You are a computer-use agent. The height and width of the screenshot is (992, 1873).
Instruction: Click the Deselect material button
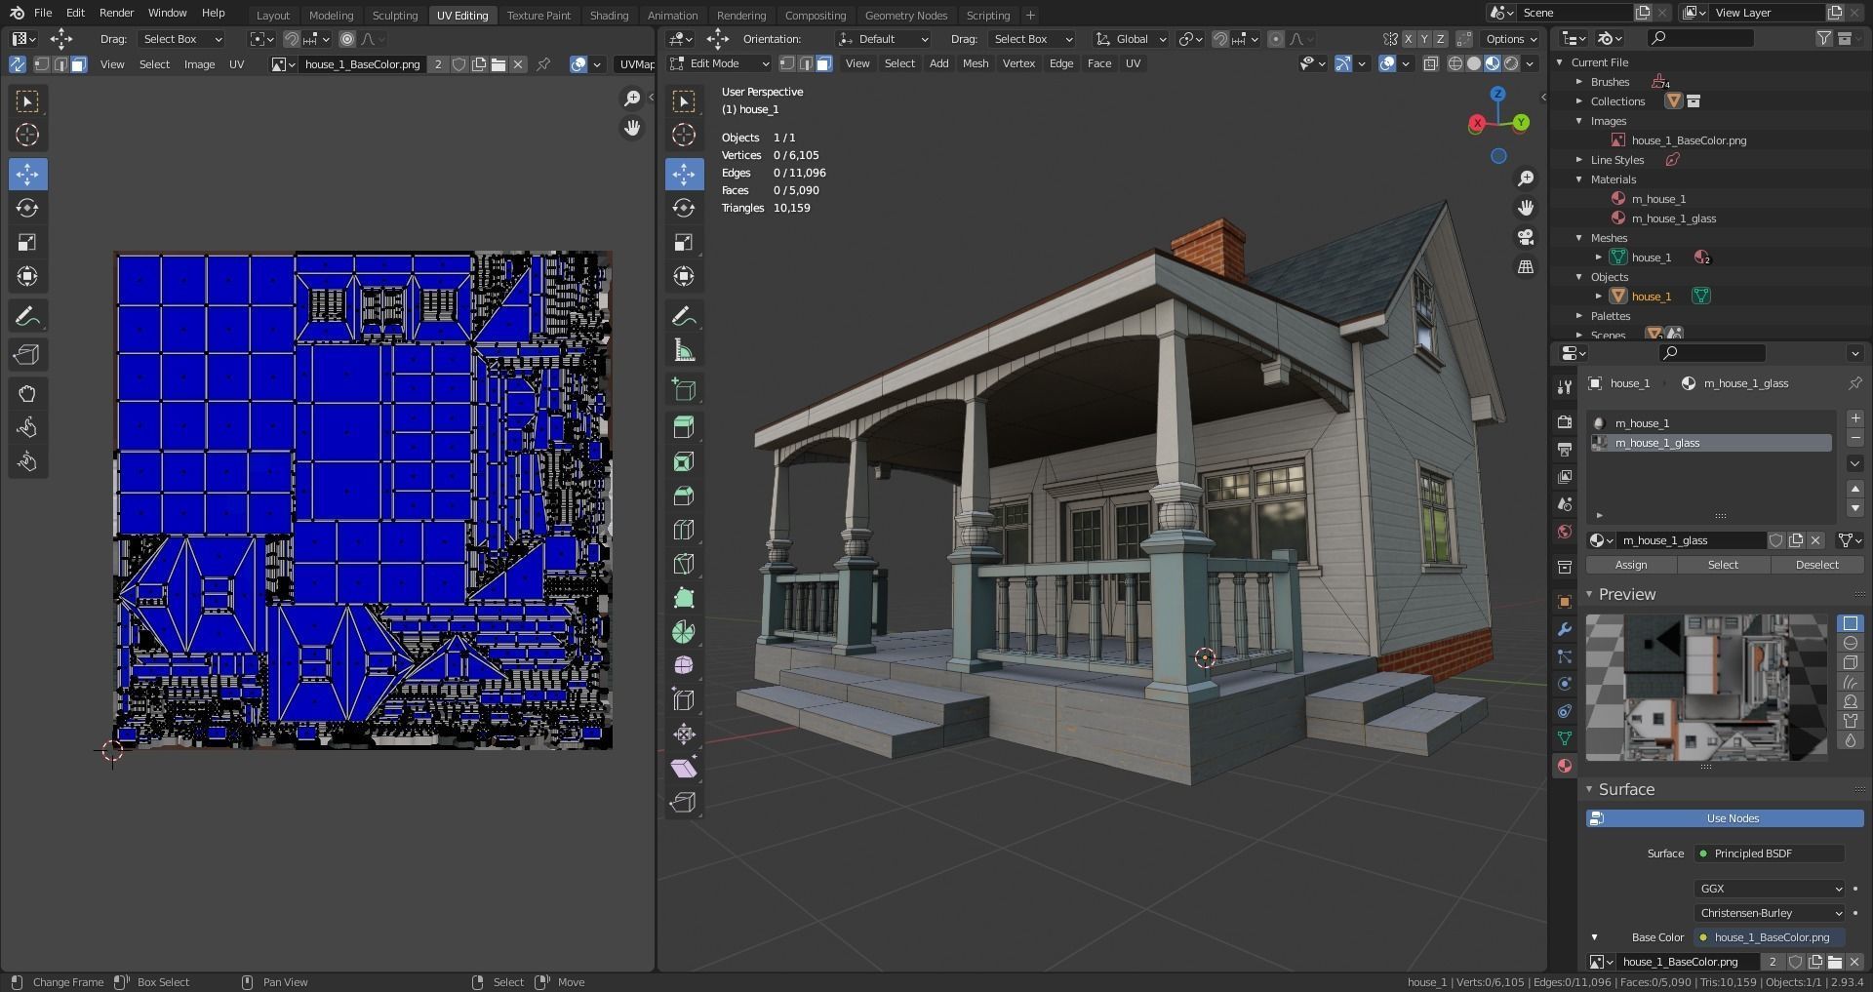pos(1816,565)
